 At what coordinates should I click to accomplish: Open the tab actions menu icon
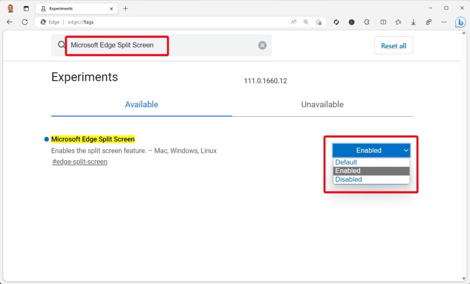26,8
